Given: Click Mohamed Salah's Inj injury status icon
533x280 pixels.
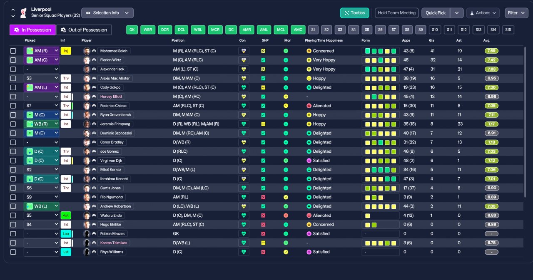Looking at the screenshot, I should coord(66,51).
